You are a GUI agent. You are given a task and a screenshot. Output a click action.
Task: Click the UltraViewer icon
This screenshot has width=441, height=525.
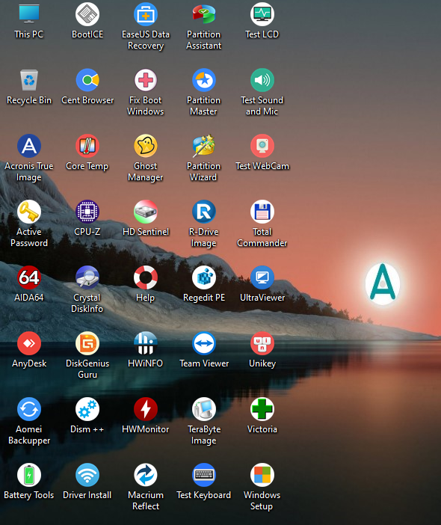point(262,277)
